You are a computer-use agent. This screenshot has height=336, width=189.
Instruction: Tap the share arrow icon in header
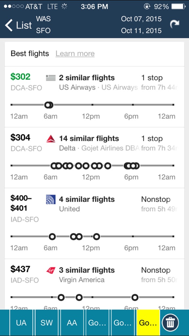tap(175, 24)
